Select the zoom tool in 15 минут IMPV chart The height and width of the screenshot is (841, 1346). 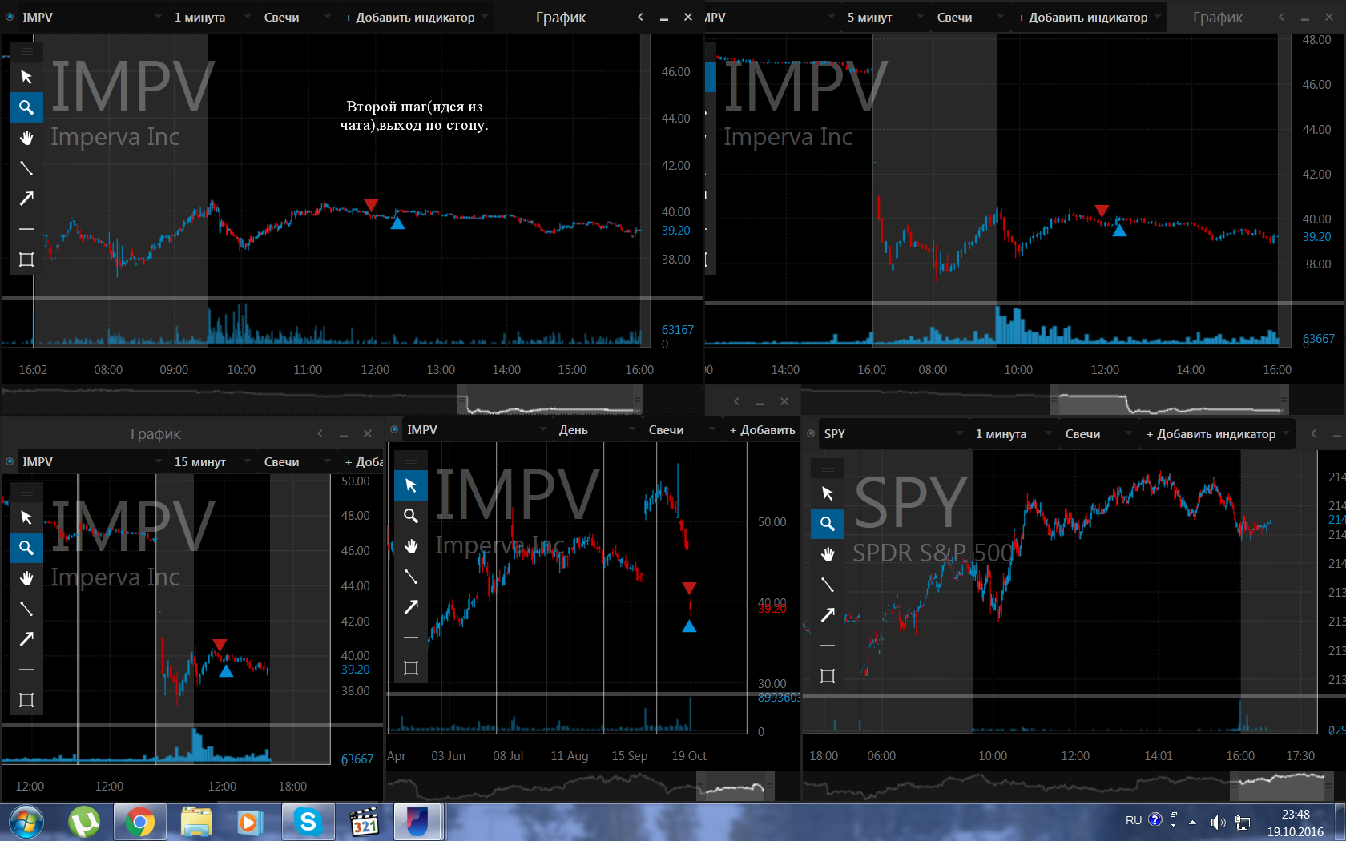(x=26, y=548)
